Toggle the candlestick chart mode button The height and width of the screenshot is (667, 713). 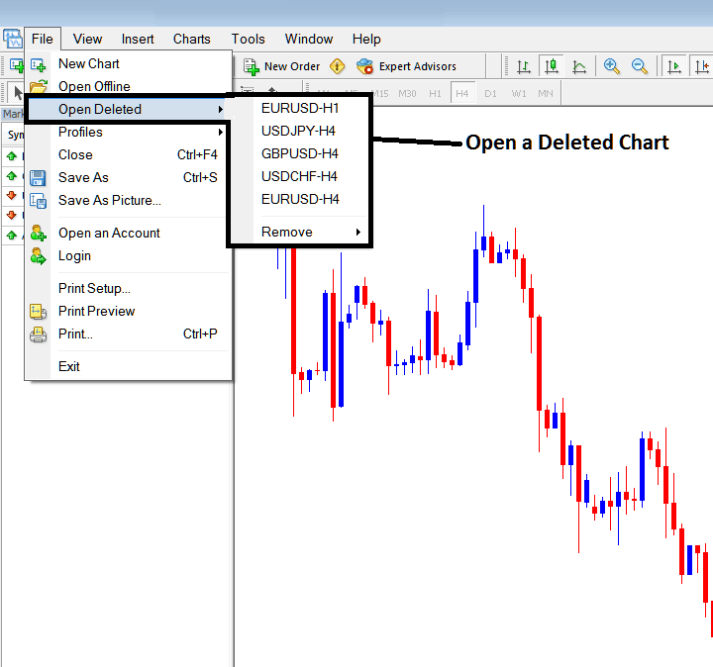tap(552, 66)
